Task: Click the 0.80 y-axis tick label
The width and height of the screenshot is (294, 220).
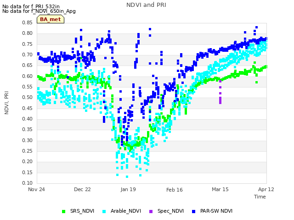Action: point(28,33)
